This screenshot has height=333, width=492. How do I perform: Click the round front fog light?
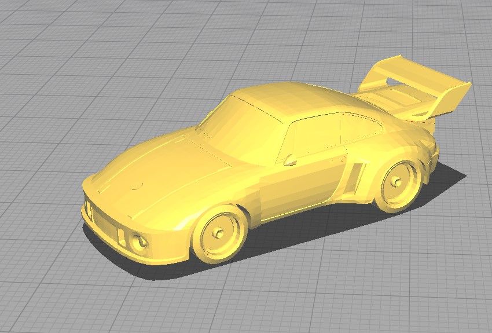(139, 241)
